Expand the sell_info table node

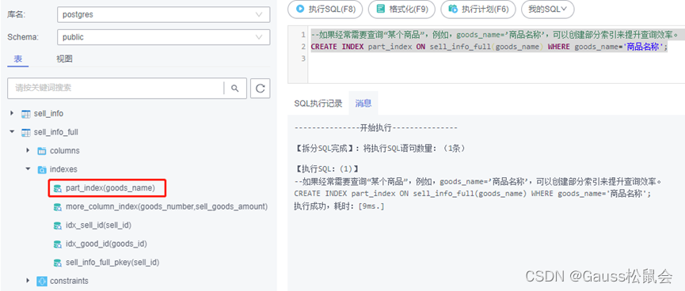click(12, 113)
